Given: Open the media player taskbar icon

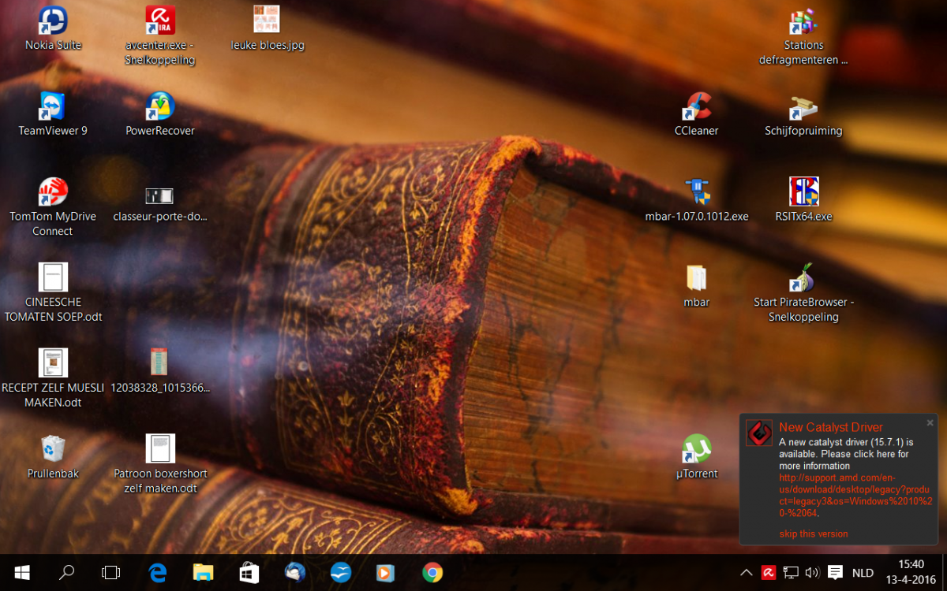Looking at the screenshot, I should pos(386,572).
